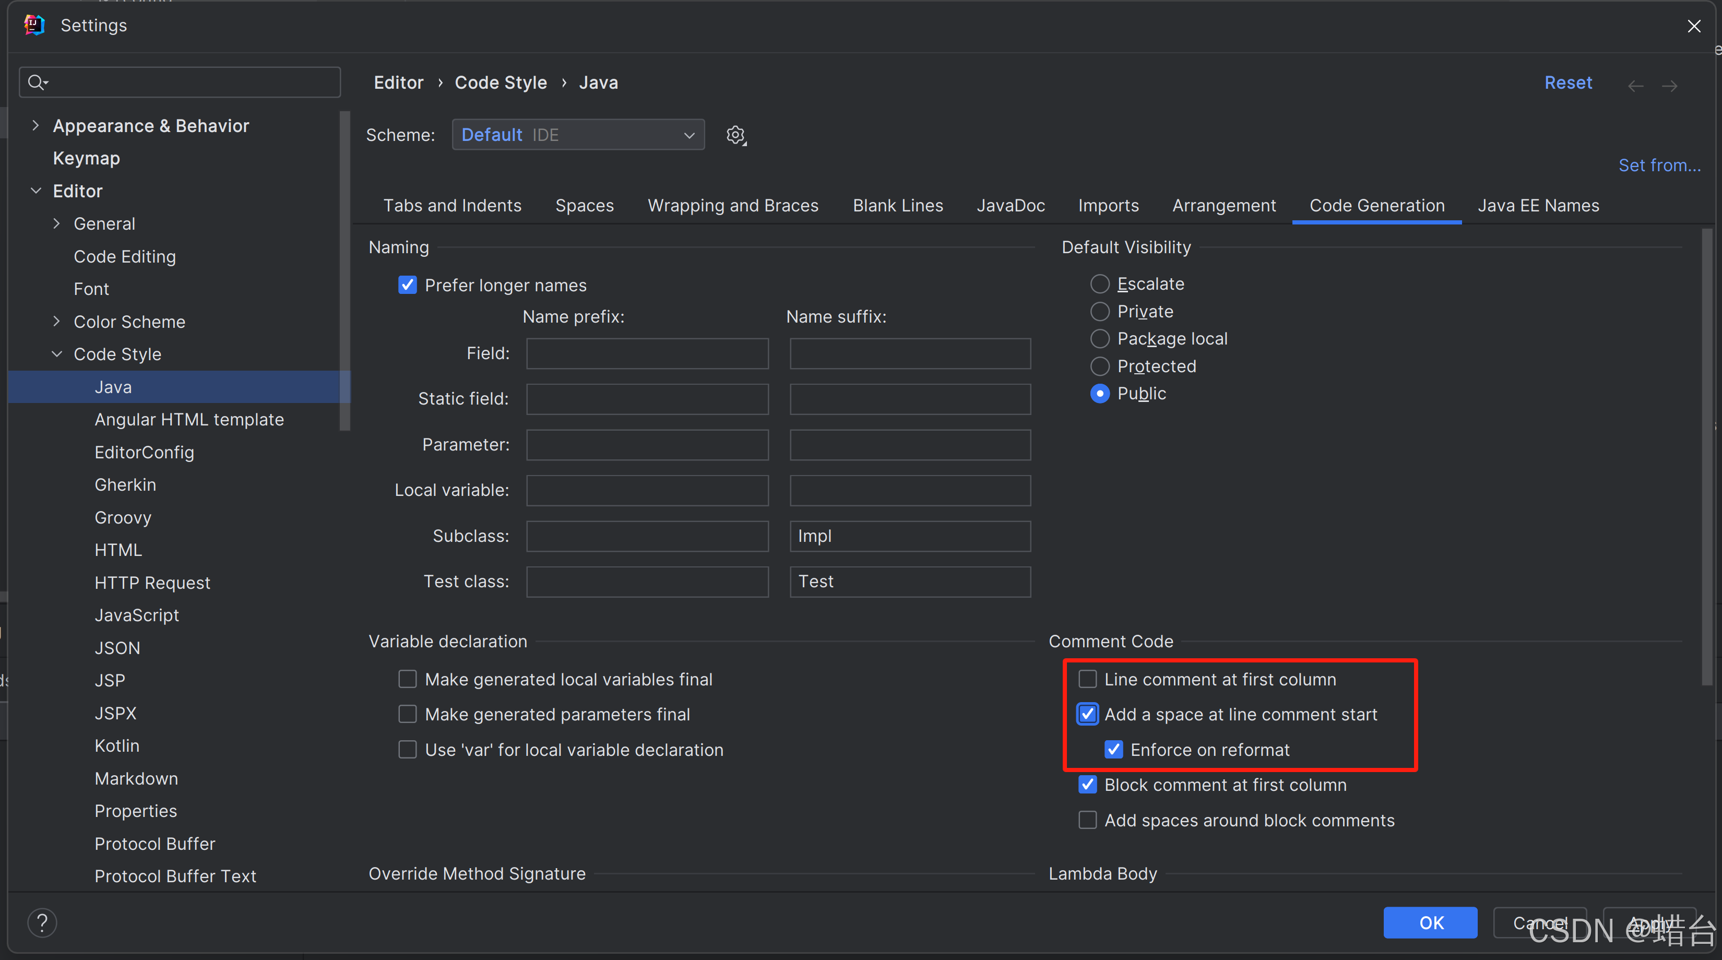Image resolution: width=1722 pixels, height=960 pixels.
Task: Click the search magnifier icon
Action: coord(37,82)
